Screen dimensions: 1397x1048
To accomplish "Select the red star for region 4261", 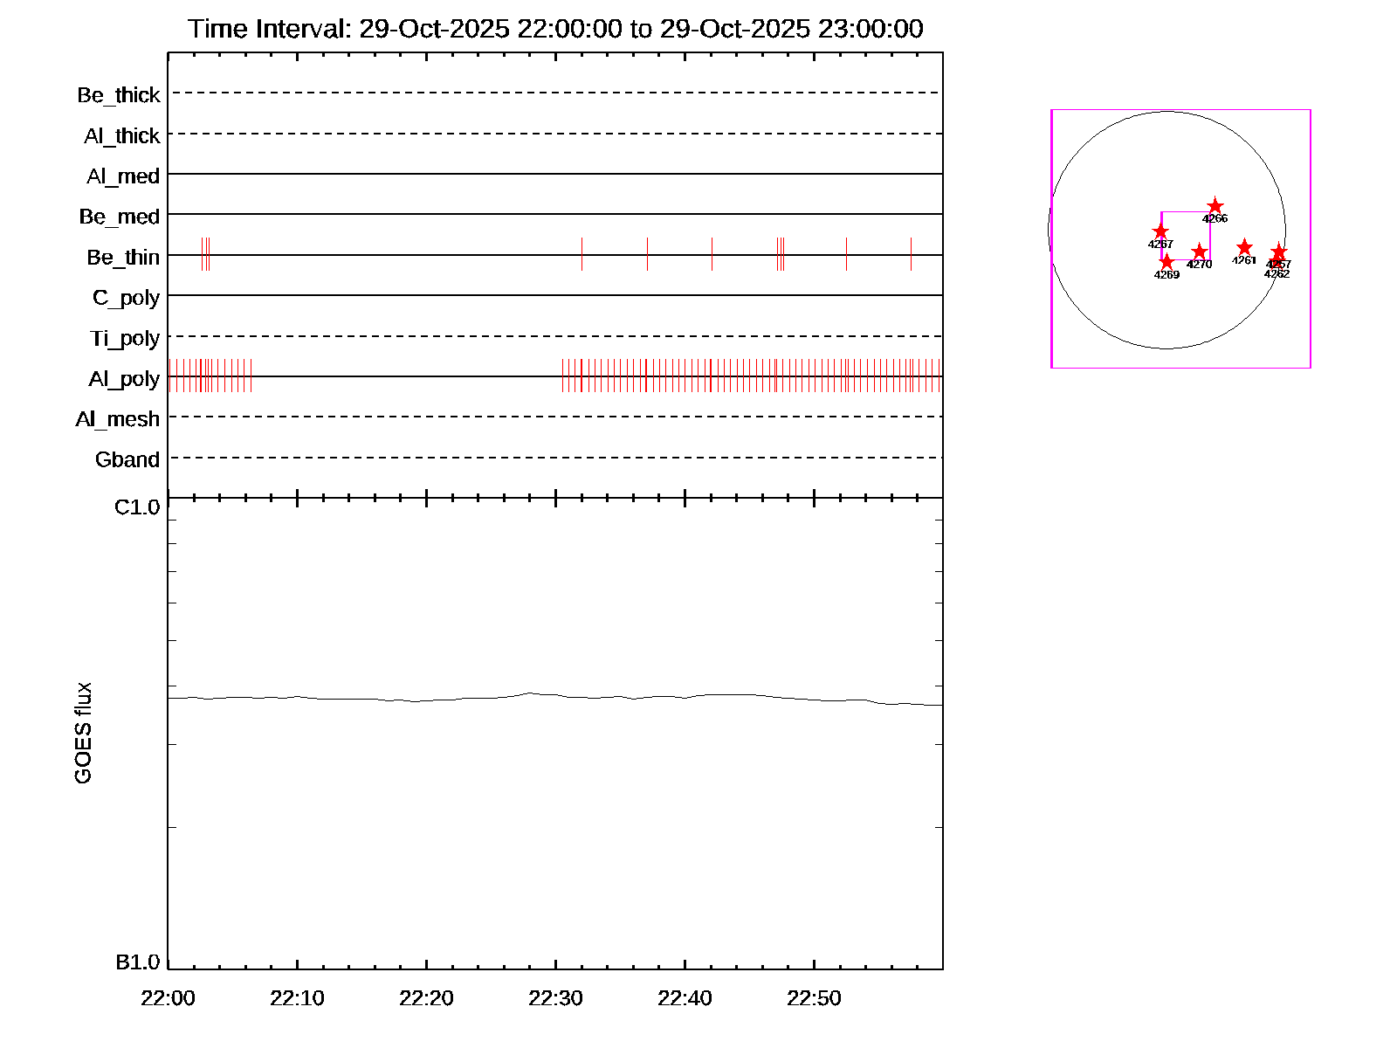I will (1244, 248).
